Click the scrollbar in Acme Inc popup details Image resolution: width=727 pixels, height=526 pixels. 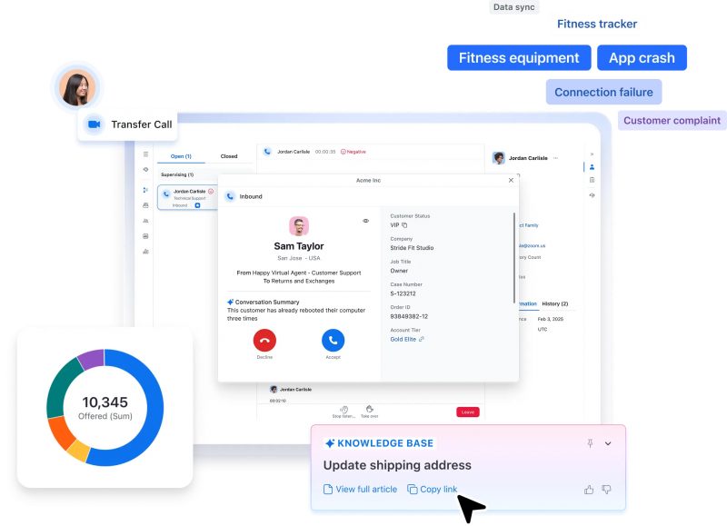pyautogui.click(x=513, y=258)
